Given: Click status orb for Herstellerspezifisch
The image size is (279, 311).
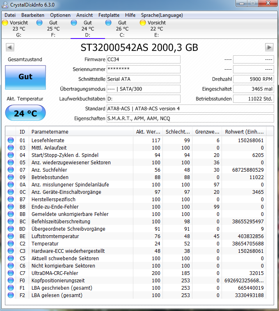Looking at the screenshot, I should tap(11, 199).
